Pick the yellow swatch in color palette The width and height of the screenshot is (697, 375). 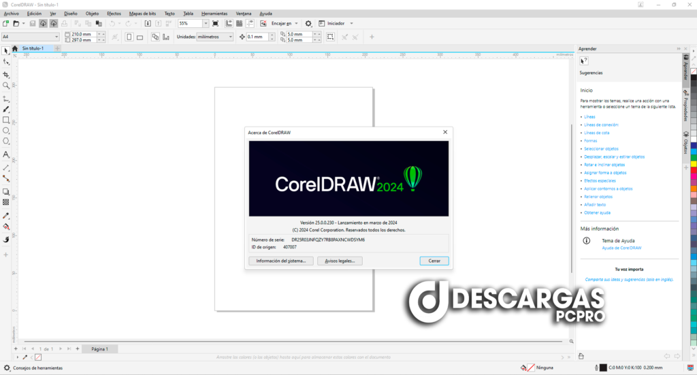[x=694, y=164]
